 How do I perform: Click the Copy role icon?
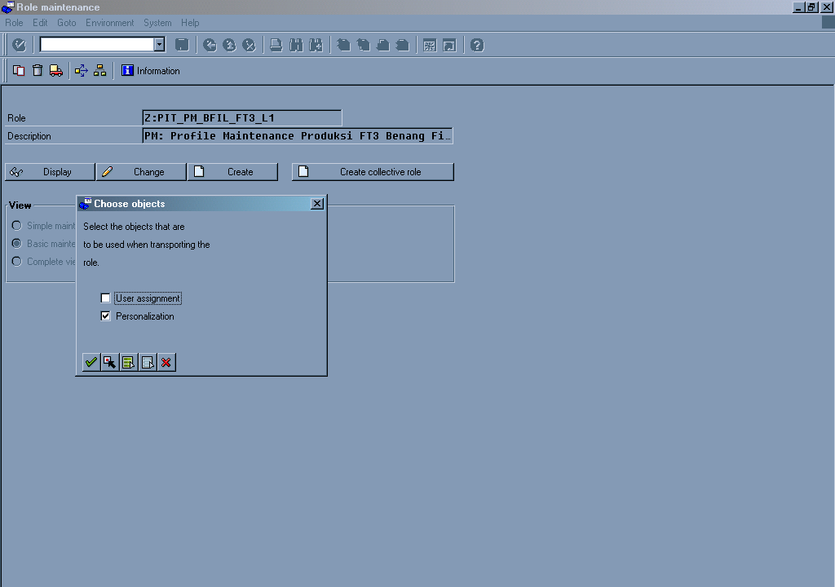pyautogui.click(x=18, y=70)
